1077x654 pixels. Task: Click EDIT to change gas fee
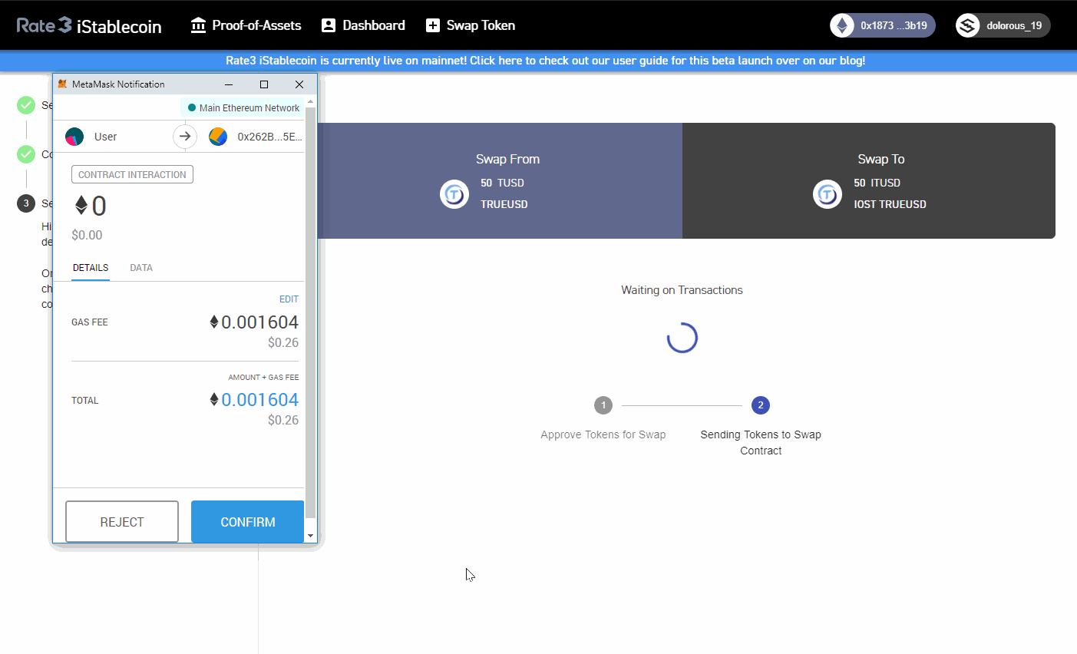click(x=289, y=299)
